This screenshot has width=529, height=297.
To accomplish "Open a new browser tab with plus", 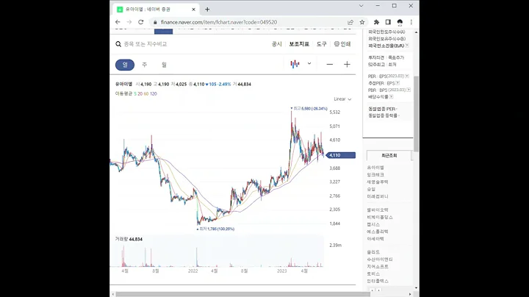I will click(x=207, y=10).
